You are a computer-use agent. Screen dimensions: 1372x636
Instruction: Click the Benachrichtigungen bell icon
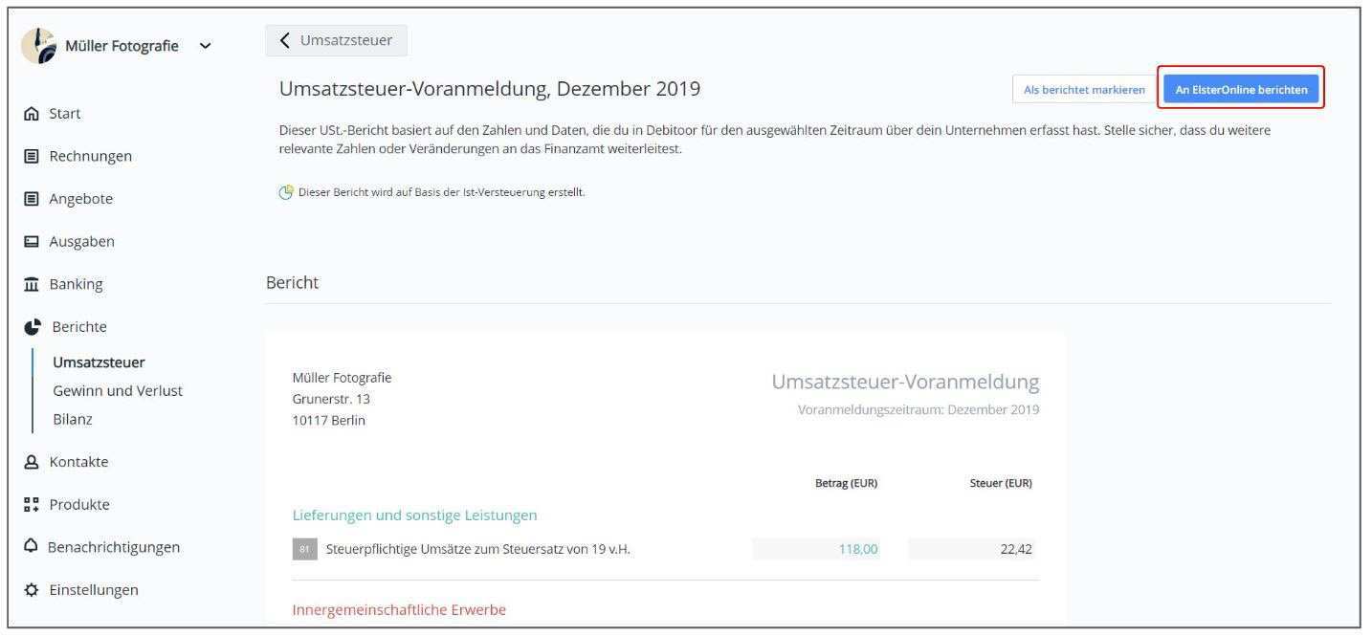[33, 547]
